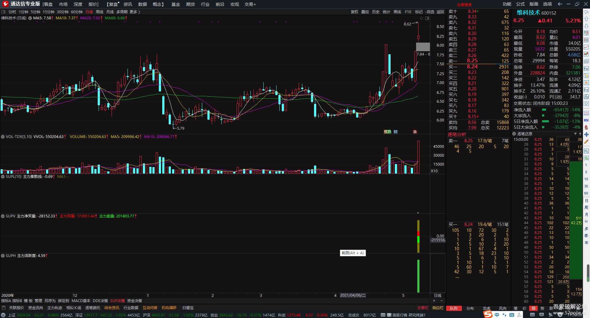Click the up-chevron circle icon in status bar
This screenshot has height=318, width=590.
pos(3,315)
